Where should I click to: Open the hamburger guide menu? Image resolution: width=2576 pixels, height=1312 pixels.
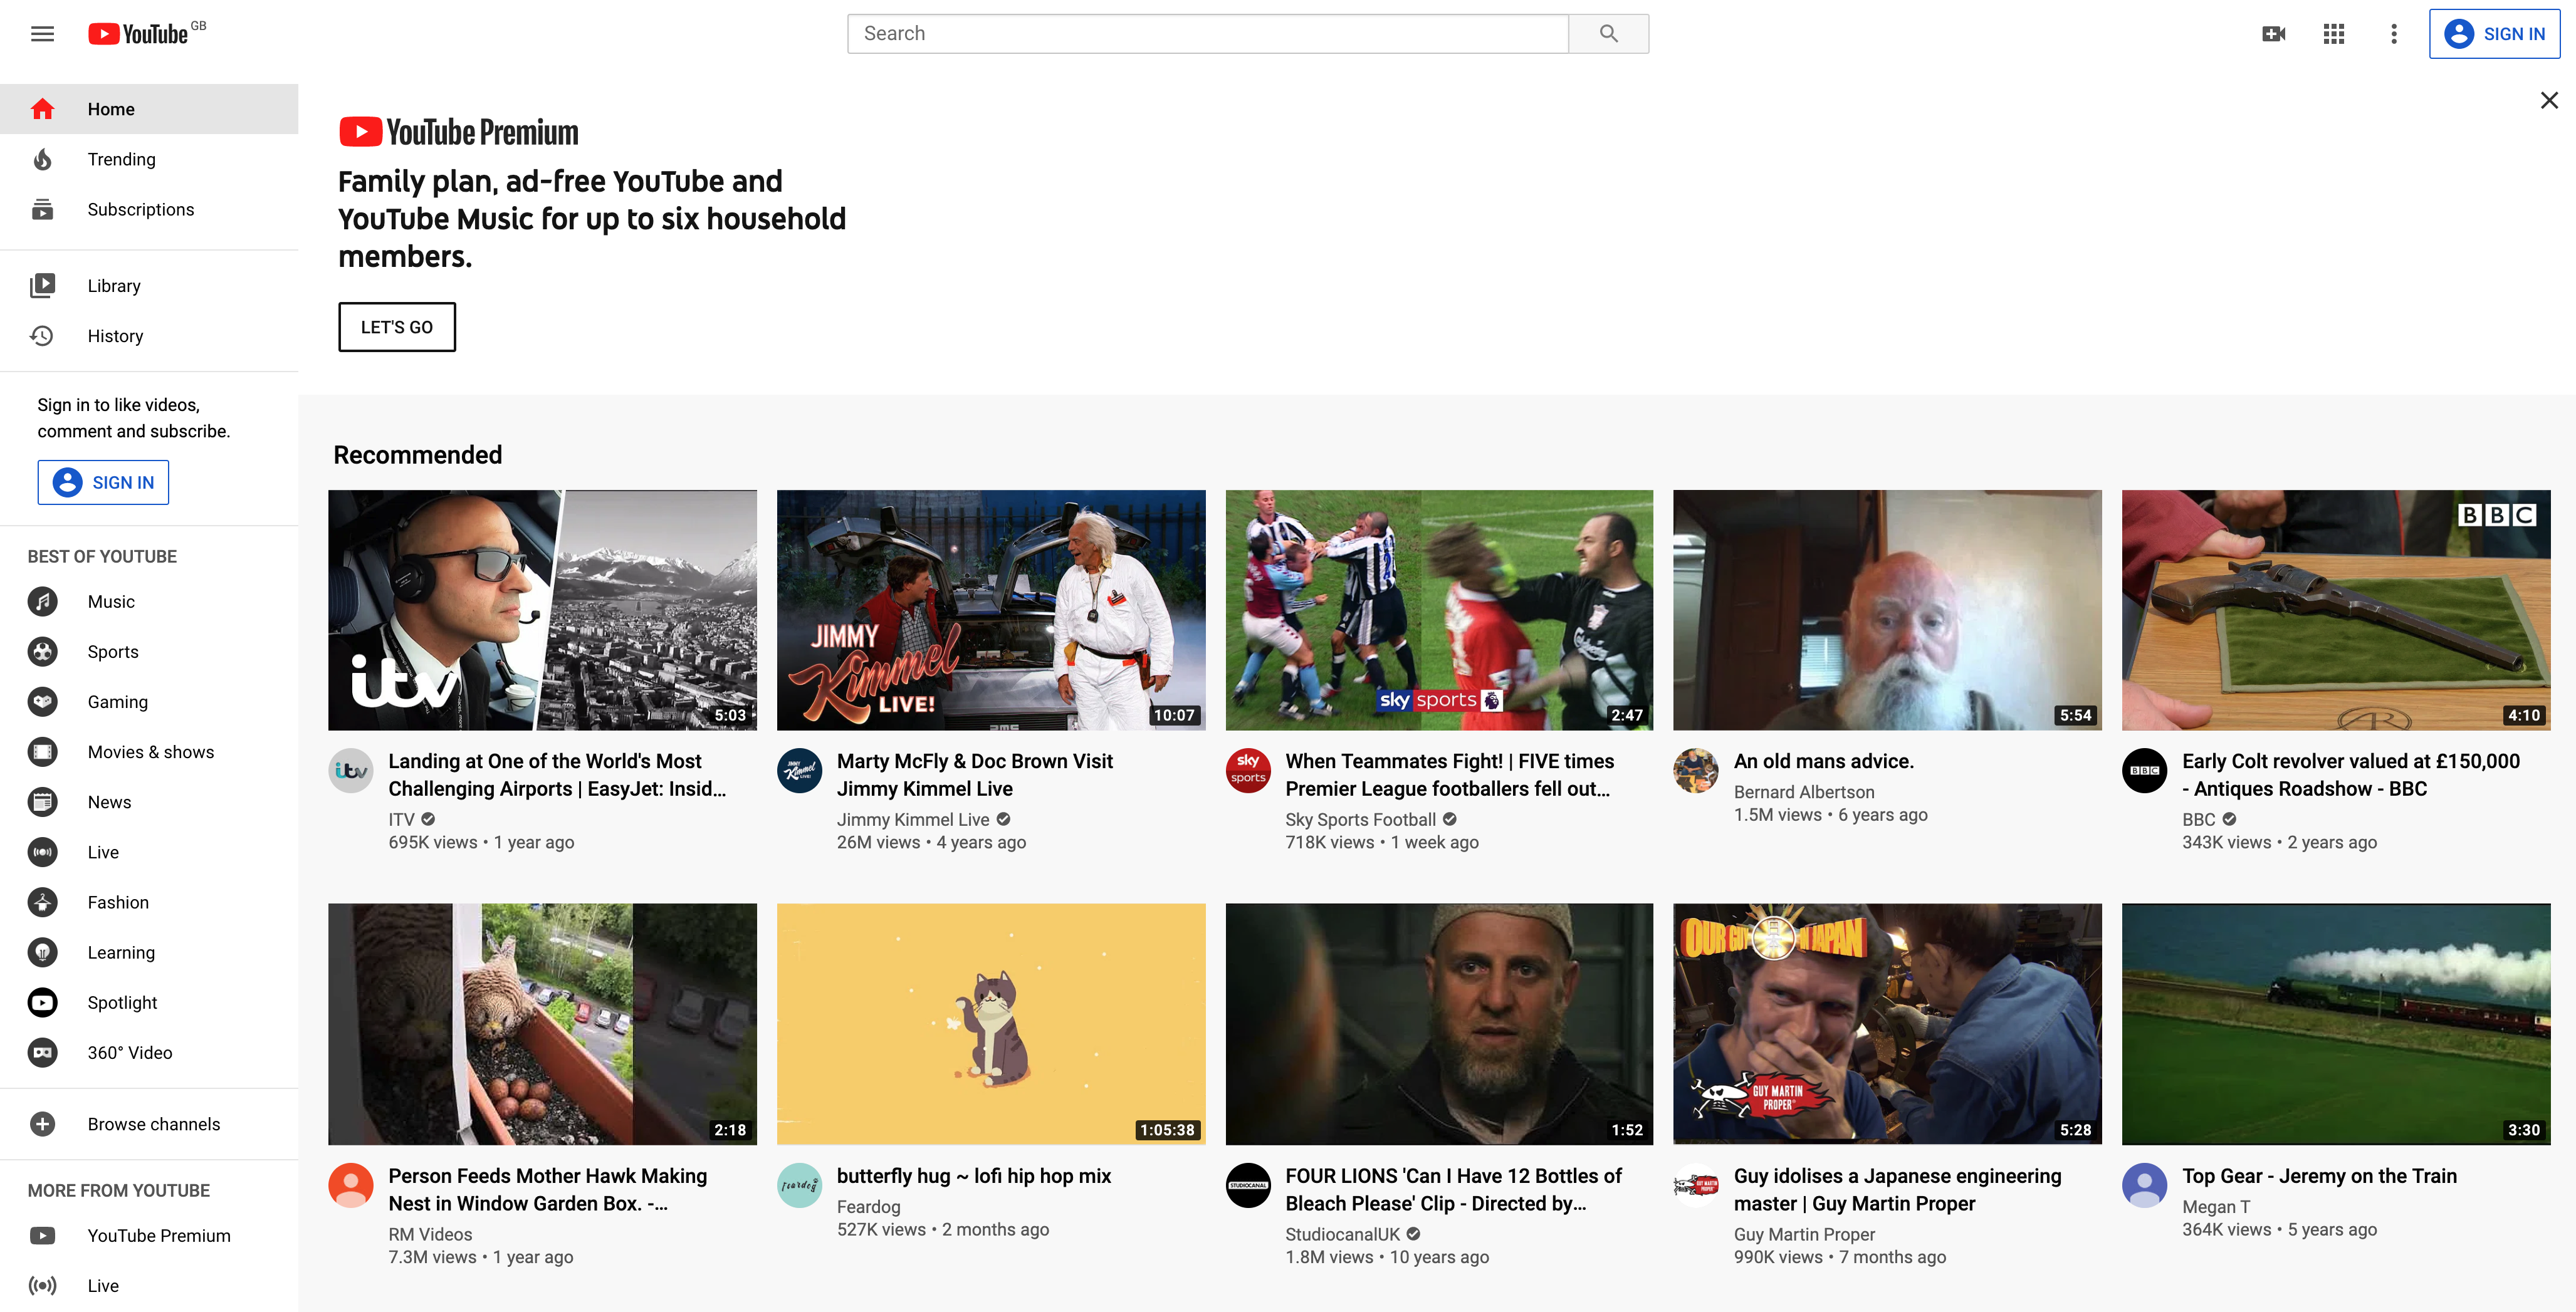[42, 34]
